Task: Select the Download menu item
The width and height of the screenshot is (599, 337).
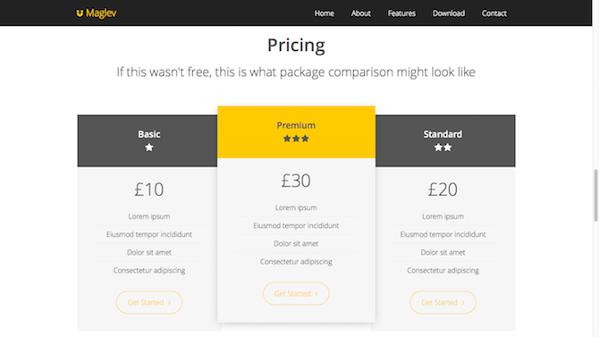Action: pyautogui.click(x=449, y=13)
